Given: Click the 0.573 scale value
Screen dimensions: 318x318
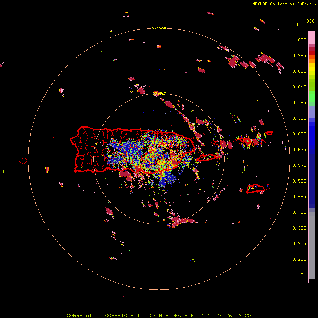Looking at the screenshot, I should click(x=299, y=165).
